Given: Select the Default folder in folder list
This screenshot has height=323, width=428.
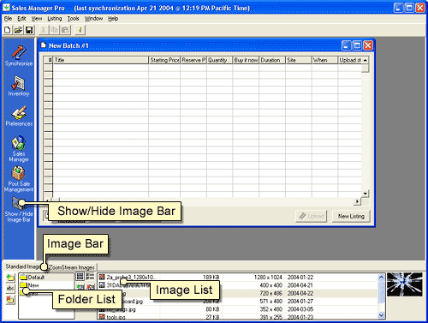Looking at the screenshot, I should [36, 278].
